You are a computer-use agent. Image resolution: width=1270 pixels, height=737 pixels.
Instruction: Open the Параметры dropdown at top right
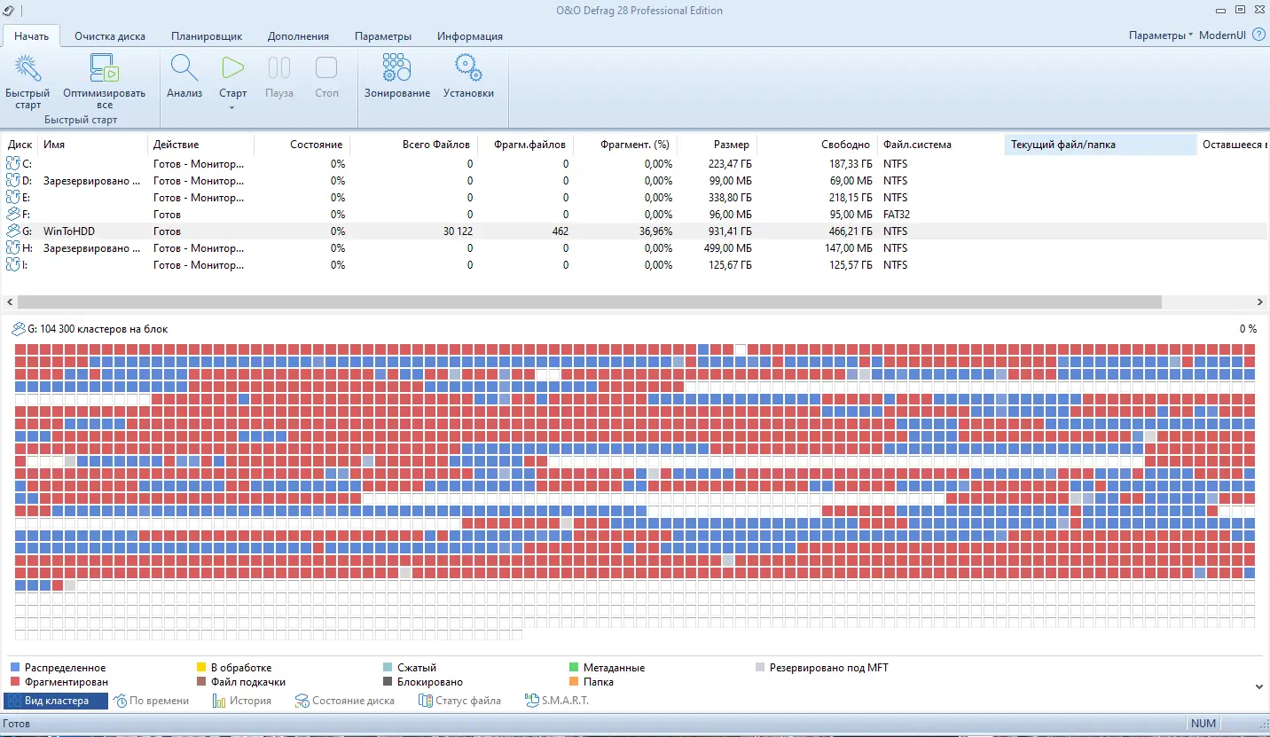1160,35
